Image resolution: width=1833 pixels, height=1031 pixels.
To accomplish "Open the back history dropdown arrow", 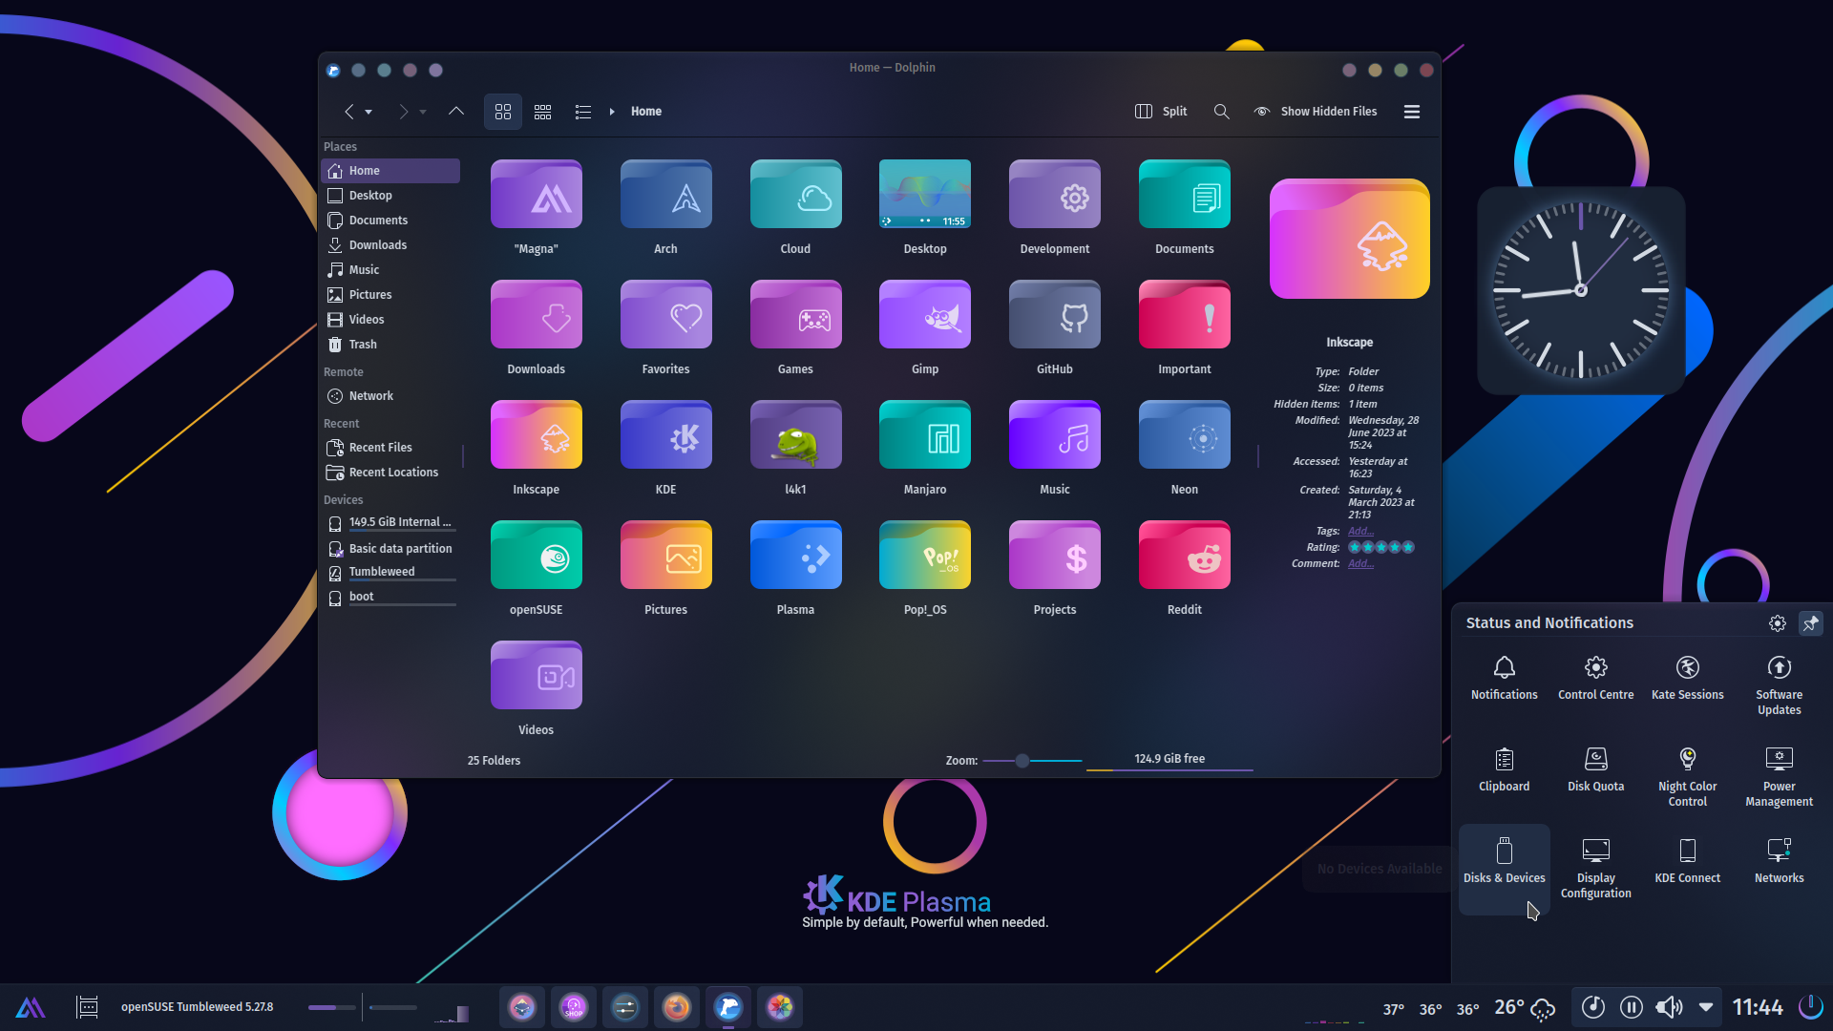I will (x=369, y=113).
